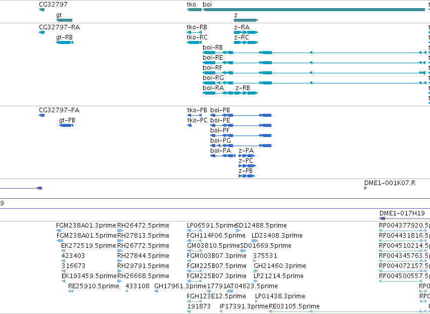The image size is (430, 314).
Task: Select the z gene feature
Action: (246, 20)
